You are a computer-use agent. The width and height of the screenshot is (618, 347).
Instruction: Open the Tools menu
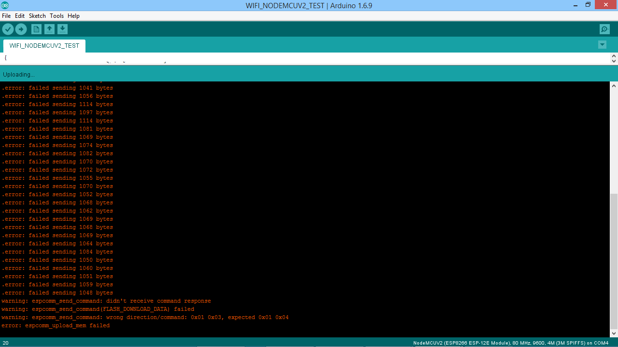(56, 16)
